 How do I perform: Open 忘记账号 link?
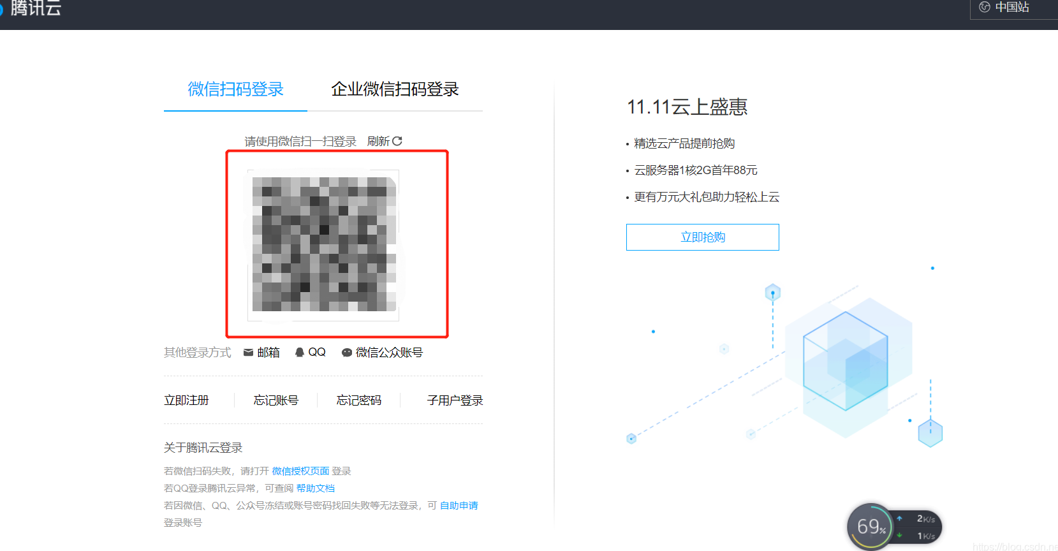click(276, 400)
